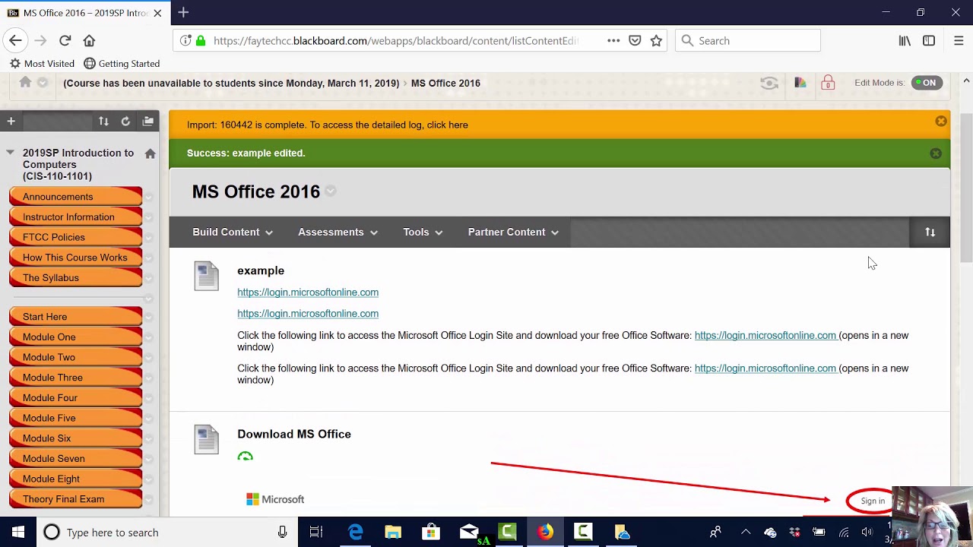973x547 pixels.
Task: Click the course home icon beside course title
Action: click(x=151, y=153)
